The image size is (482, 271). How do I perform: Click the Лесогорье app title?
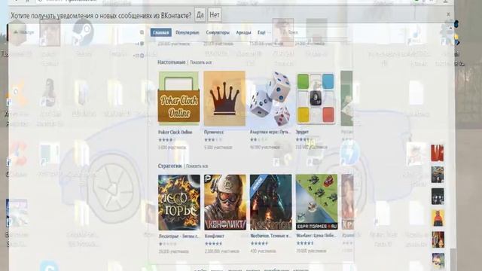pyautogui.click(x=178, y=236)
